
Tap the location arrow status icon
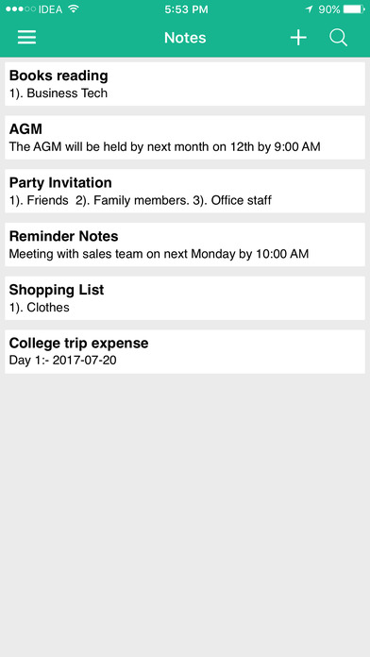(x=310, y=9)
